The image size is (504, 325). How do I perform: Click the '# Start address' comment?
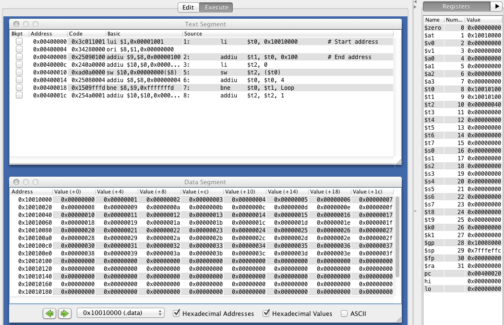(x=353, y=41)
